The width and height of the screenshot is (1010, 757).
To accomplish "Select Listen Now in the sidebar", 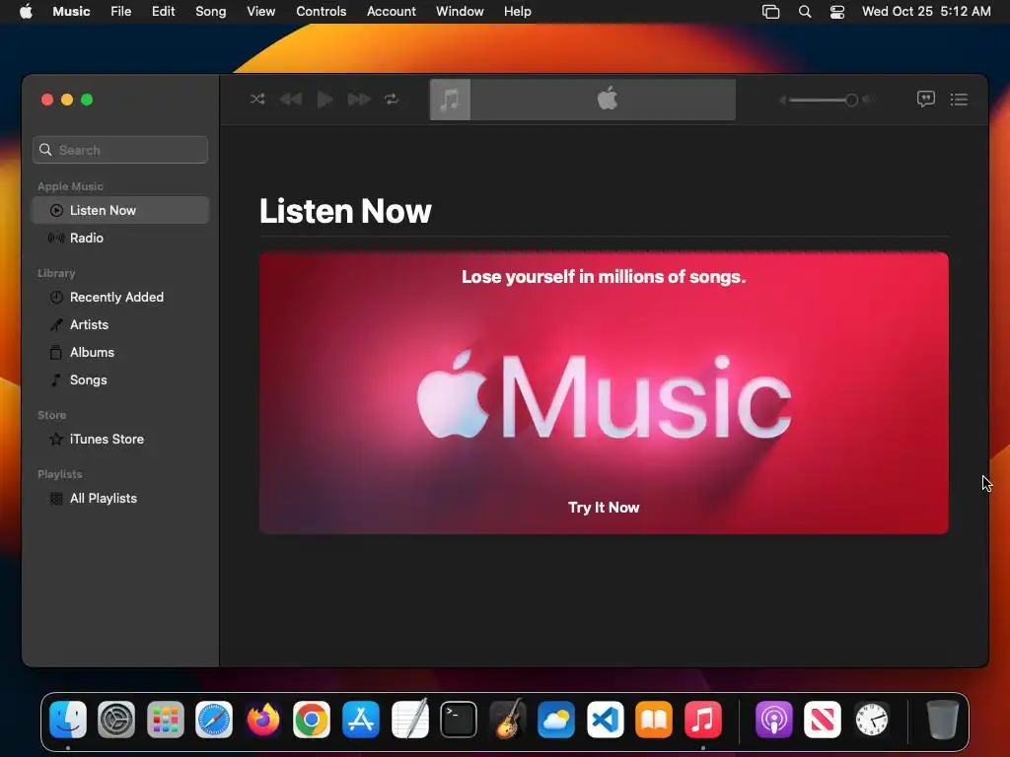I will 120,211.
